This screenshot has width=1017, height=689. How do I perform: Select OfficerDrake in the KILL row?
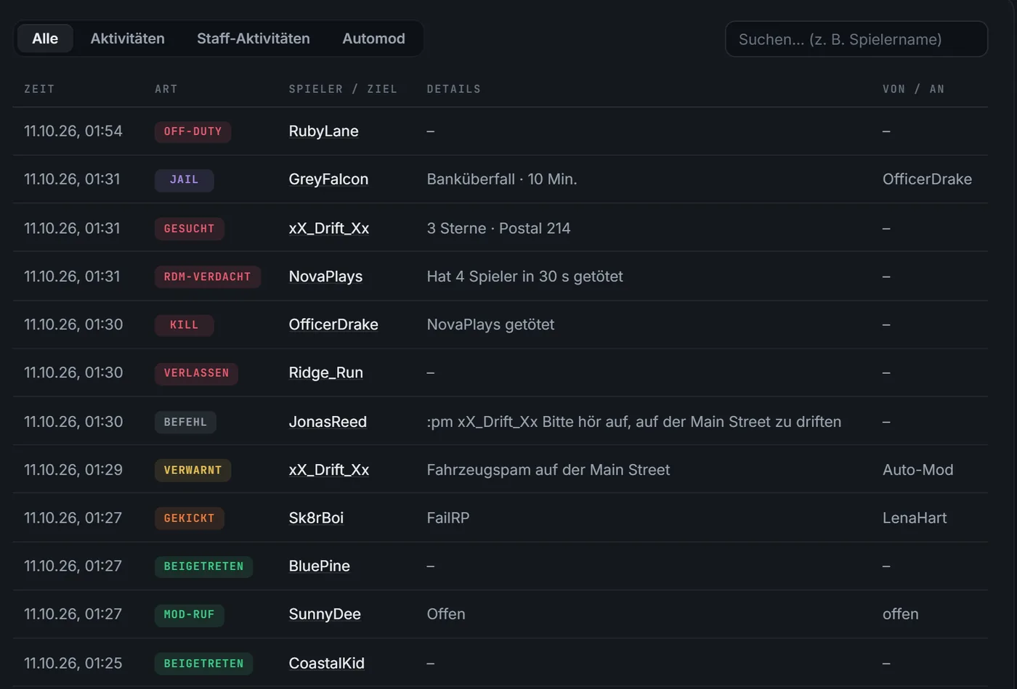[x=333, y=325]
